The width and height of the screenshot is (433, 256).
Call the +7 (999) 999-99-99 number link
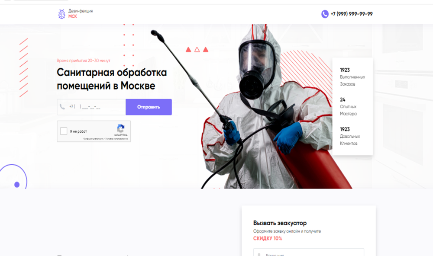[352, 14]
